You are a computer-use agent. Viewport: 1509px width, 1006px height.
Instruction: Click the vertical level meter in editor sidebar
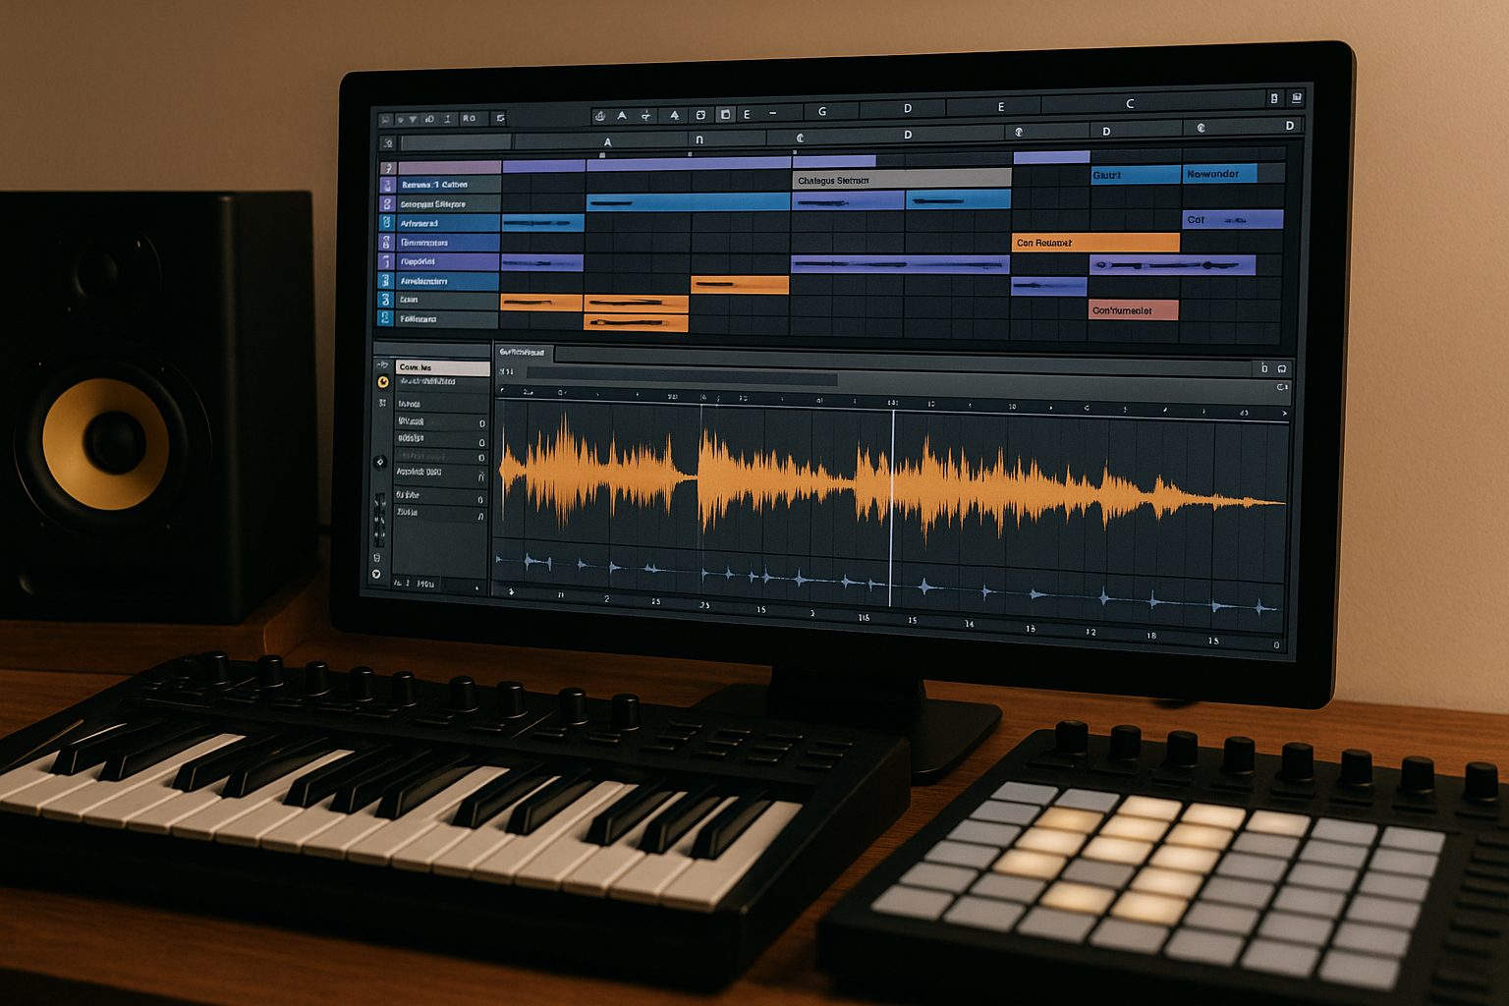coord(379,520)
